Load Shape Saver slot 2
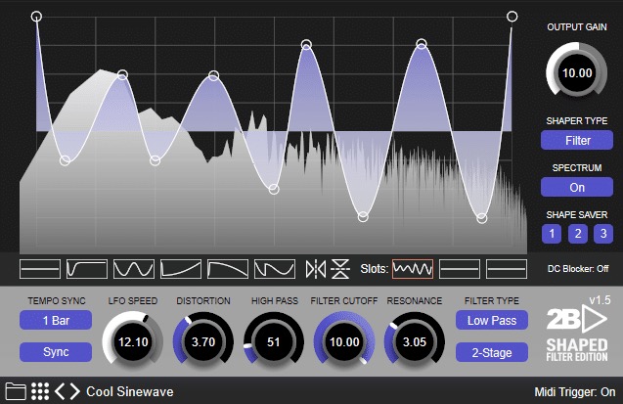623x404 pixels. tap(578, 234)
